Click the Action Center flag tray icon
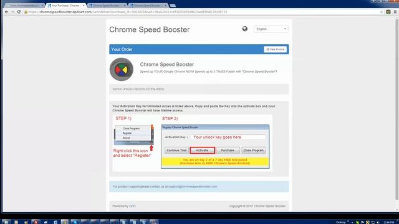Screen dimensions: 399x224 363,222
